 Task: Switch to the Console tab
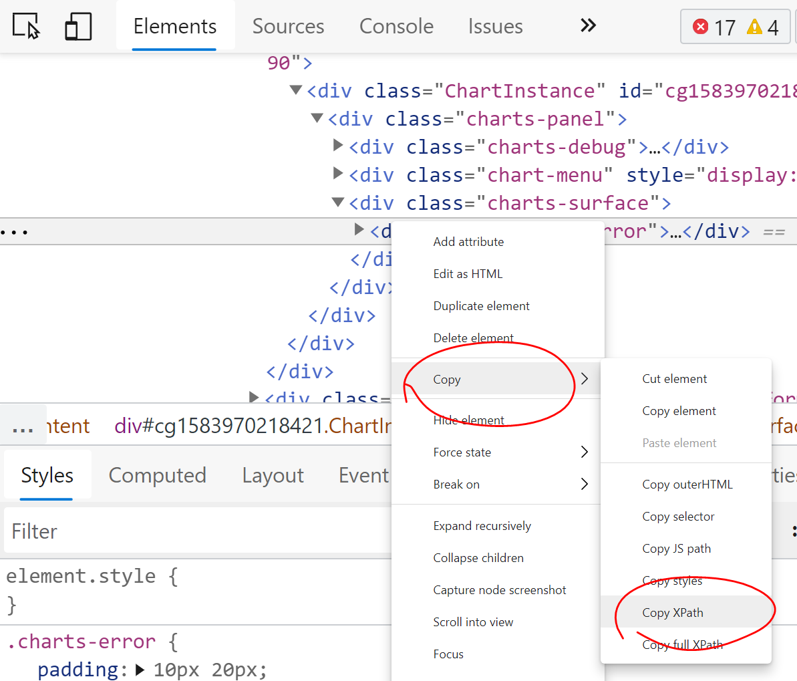[396, 26]
